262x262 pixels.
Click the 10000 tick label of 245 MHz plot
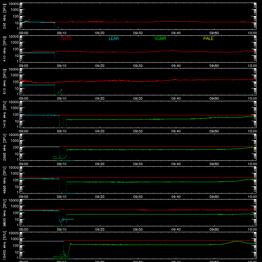14,4
